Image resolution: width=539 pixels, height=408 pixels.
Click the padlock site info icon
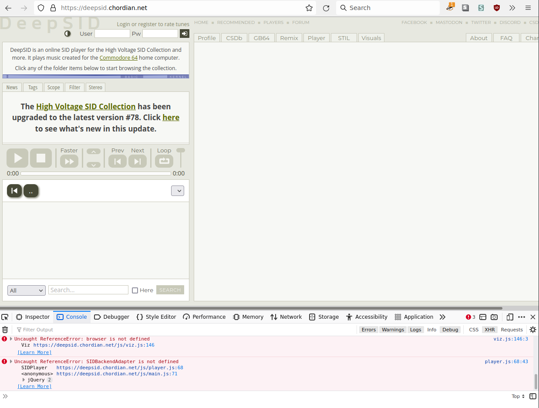(53, 8)
